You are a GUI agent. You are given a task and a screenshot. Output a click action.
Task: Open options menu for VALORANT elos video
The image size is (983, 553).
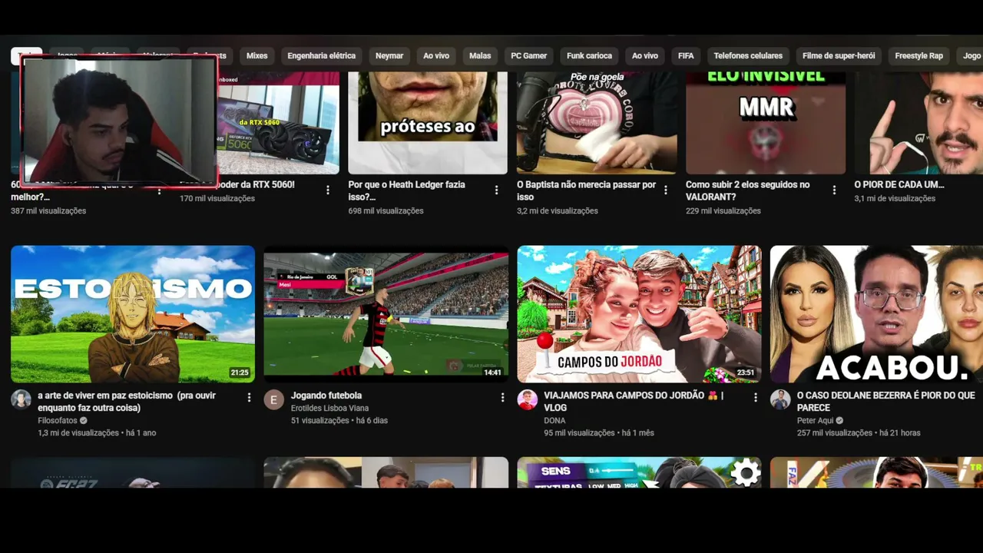tap(835, 190)
